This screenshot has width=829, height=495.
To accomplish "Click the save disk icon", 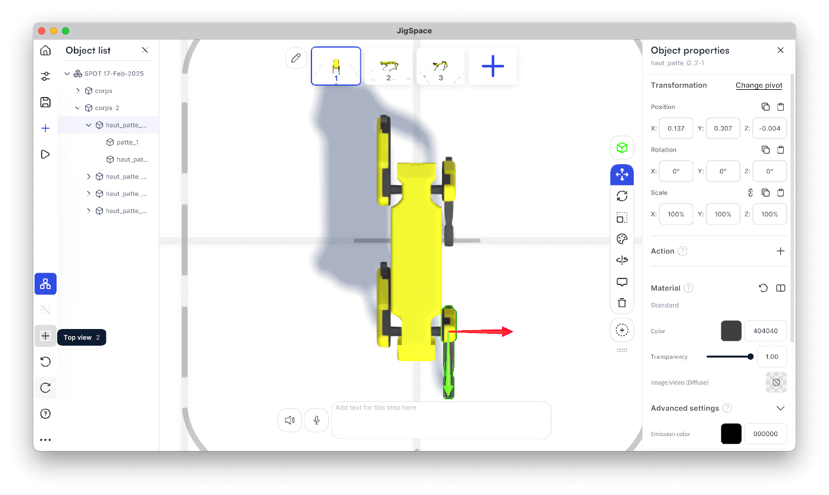I will point(45,102).
